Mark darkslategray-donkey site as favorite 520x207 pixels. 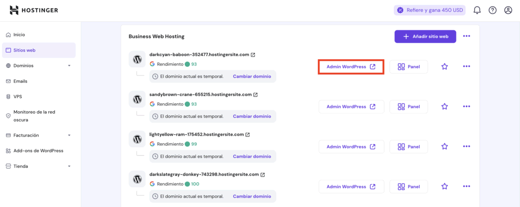pyautogui.click(x=444, y=186)
